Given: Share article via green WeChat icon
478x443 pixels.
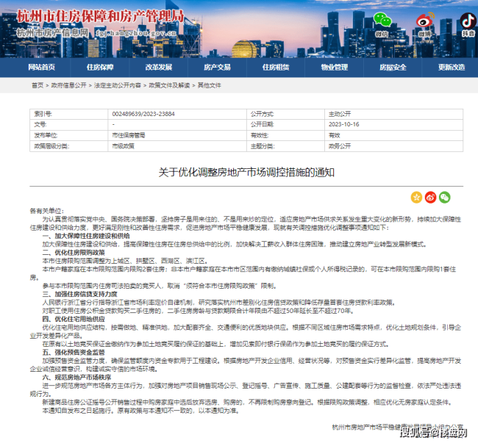Looking at the screenshot, I should point(444,197).
